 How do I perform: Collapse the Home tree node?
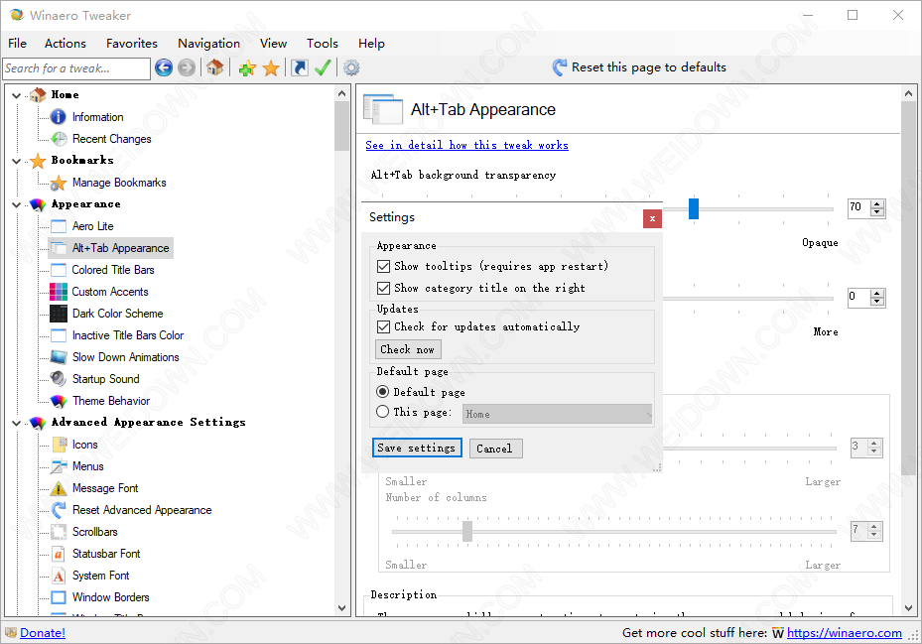[x=17, y=95]
